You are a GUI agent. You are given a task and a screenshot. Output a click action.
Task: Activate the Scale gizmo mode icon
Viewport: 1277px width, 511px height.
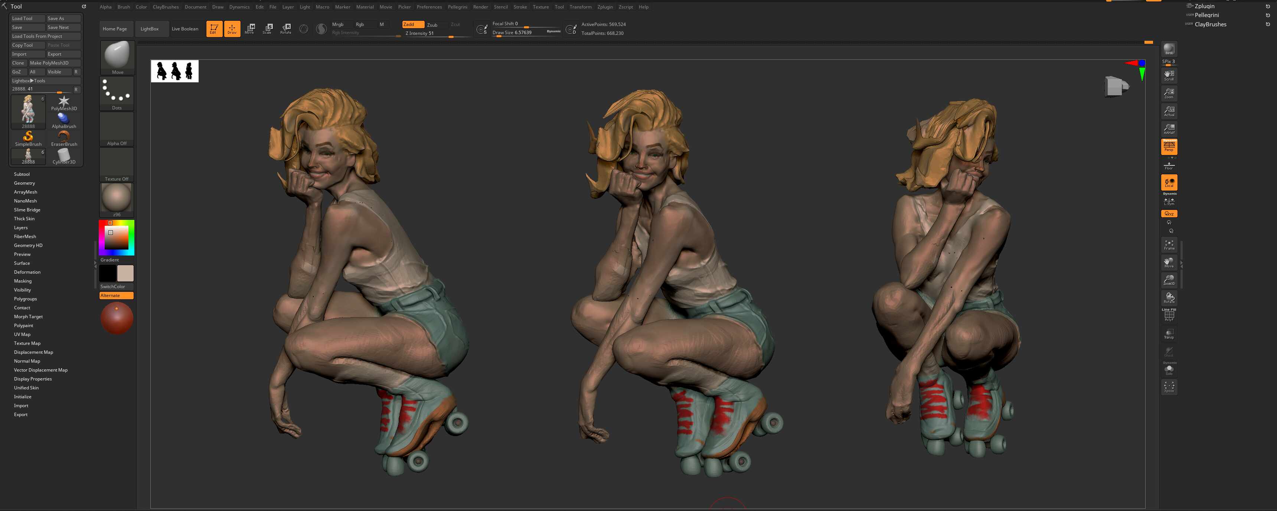268,29
